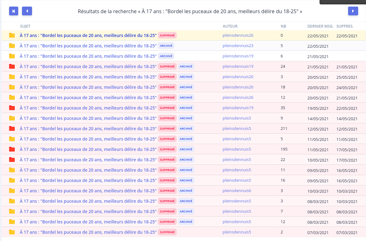
Task: Click the SUJET column header
Action: tap(25, 26)
